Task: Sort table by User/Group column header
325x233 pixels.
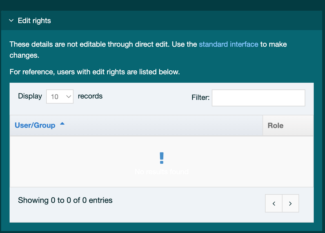Action: coord(35,125)
